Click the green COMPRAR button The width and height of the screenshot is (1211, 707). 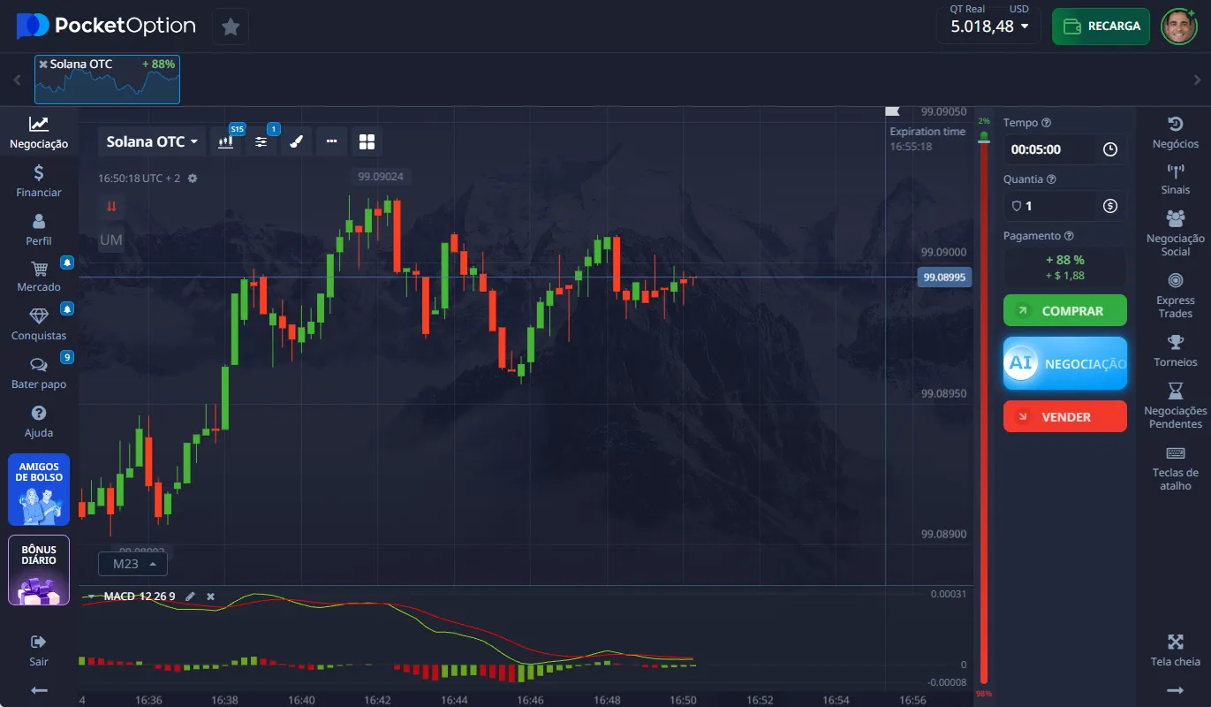click(1065, 310)
